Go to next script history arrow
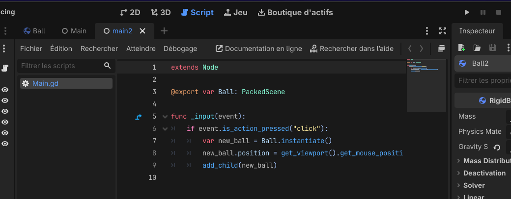The height and width of the screenshot is (199, 511). 422,49
